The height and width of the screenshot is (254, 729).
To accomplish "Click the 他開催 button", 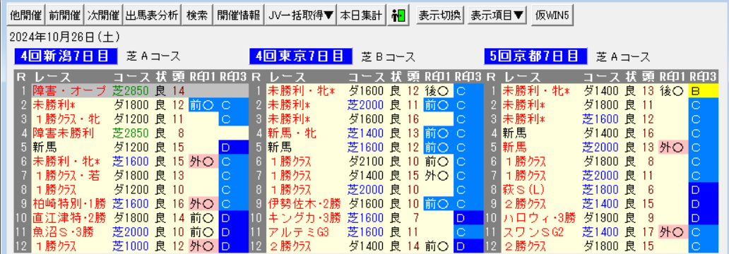I will coord(26,16).
